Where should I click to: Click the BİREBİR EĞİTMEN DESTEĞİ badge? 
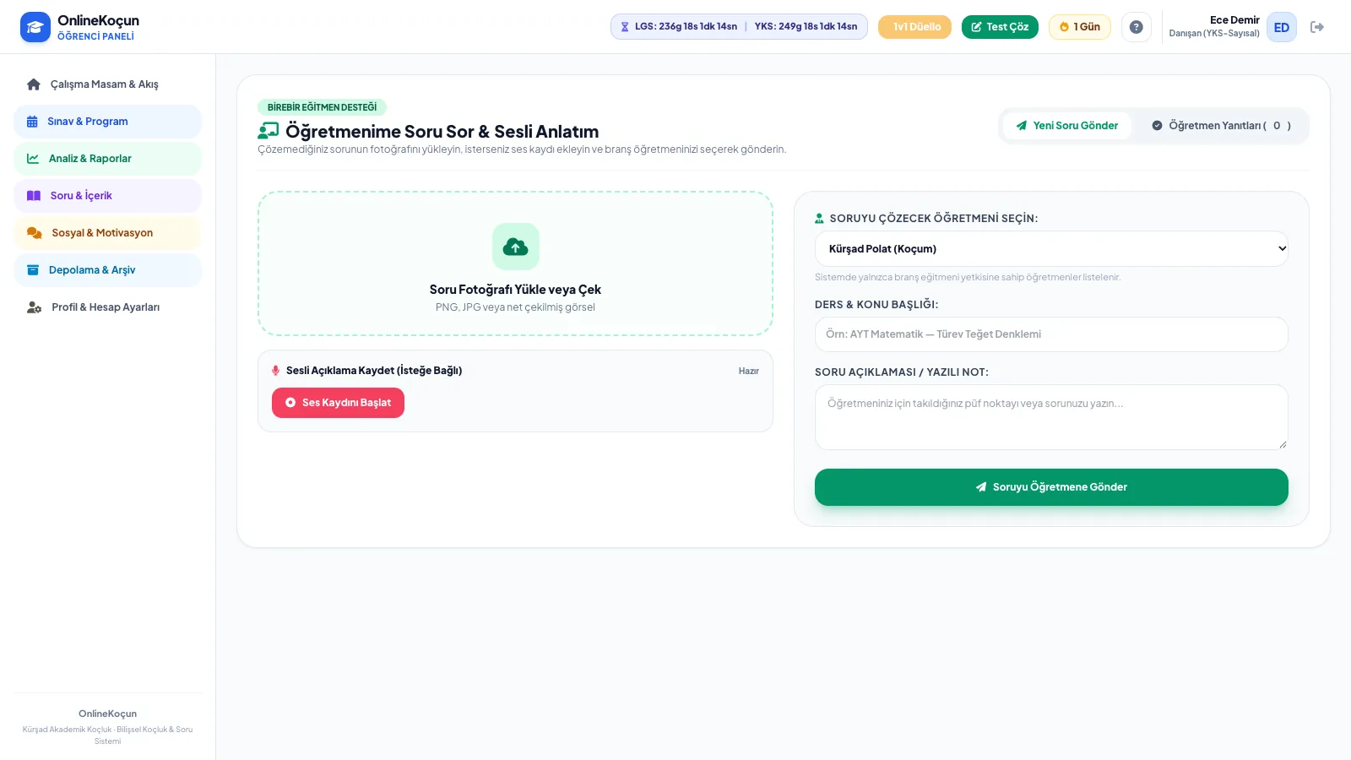[x=322, y=107]
